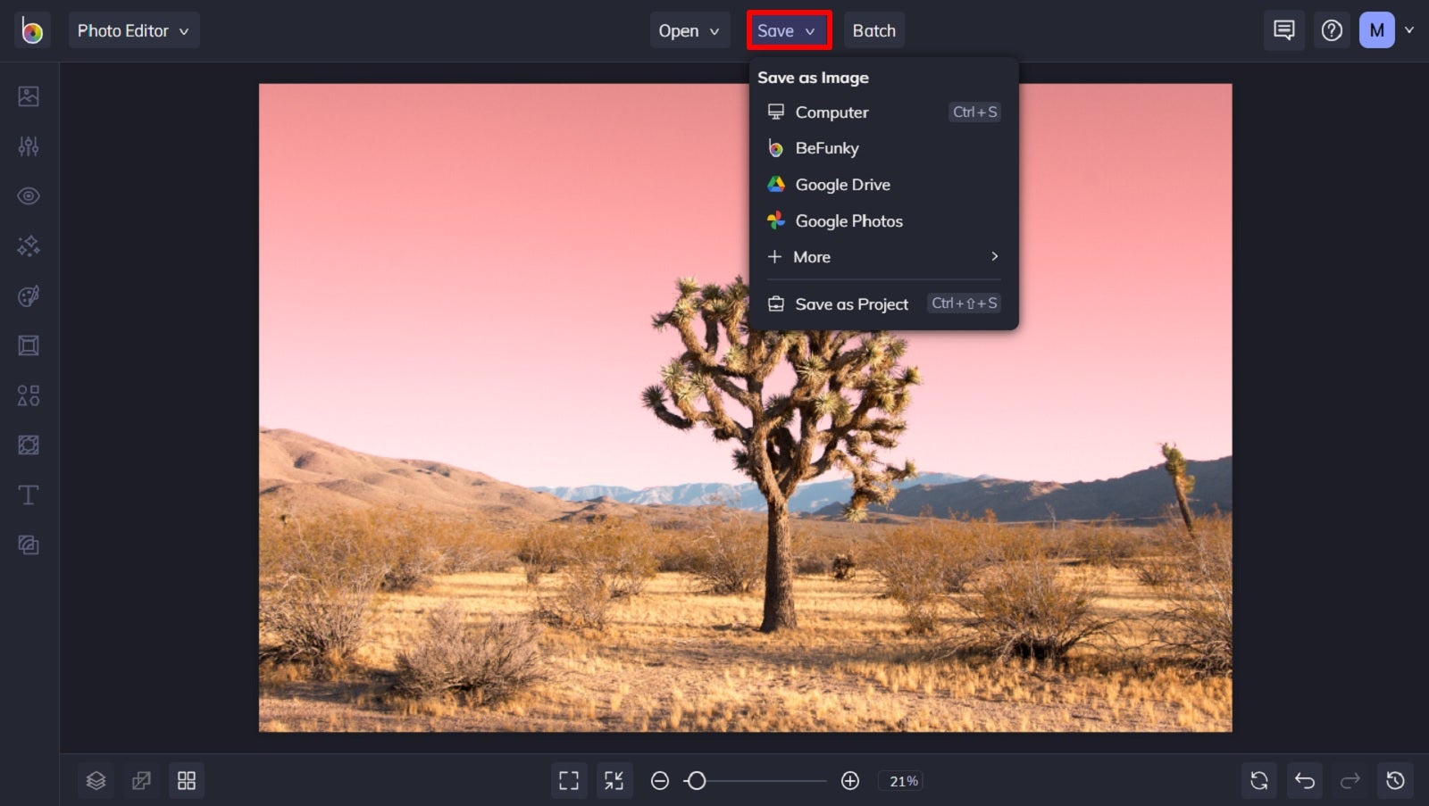
Task: Open the Photo Editor mode dropdown
Action: click(x=134, y=29)
